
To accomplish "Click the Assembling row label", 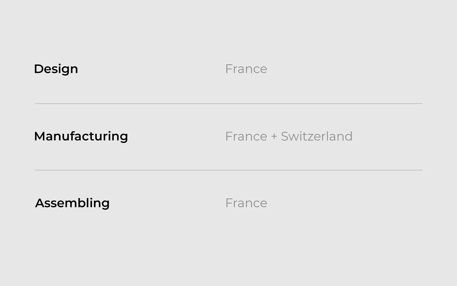I will click(x=72, y=203).
